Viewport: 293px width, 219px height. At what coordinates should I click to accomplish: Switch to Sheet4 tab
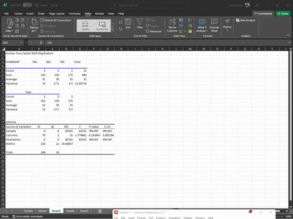click(x=42, y=211)
